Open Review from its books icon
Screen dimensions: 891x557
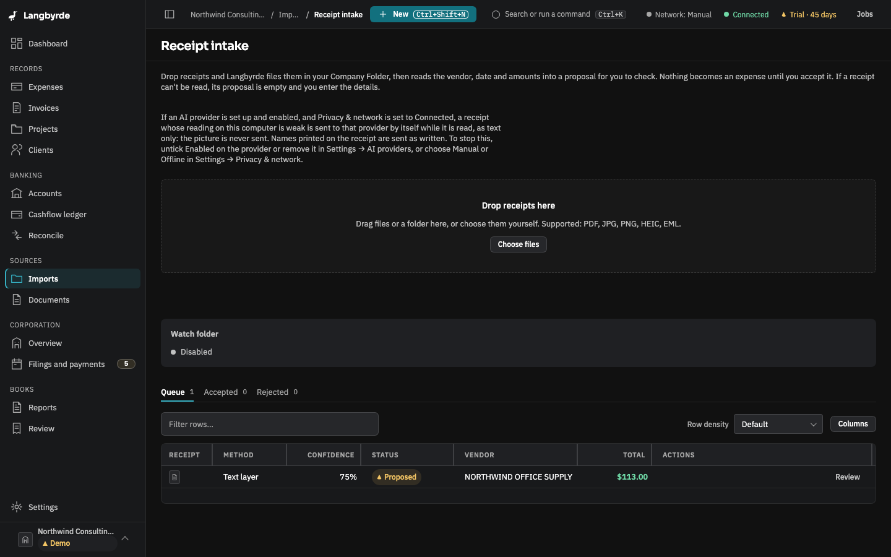tap(17, 428)
